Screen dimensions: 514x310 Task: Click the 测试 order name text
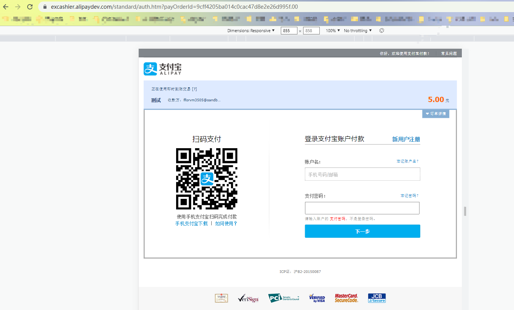pos(156,100)
